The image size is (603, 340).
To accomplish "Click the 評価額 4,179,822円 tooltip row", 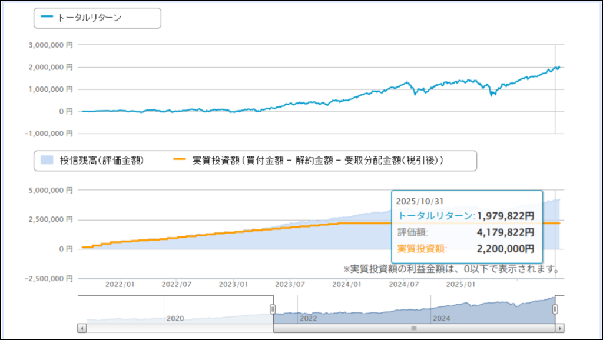I will click(x=465, y=232).
